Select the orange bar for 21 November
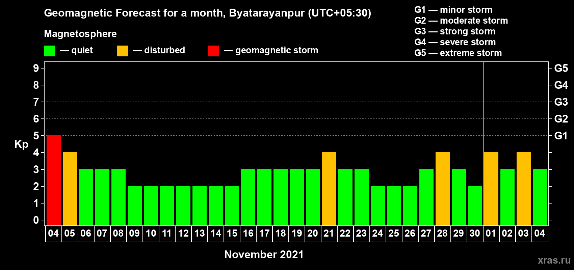The width and height of the screenshot is (574, 270). tap(329, 189)
